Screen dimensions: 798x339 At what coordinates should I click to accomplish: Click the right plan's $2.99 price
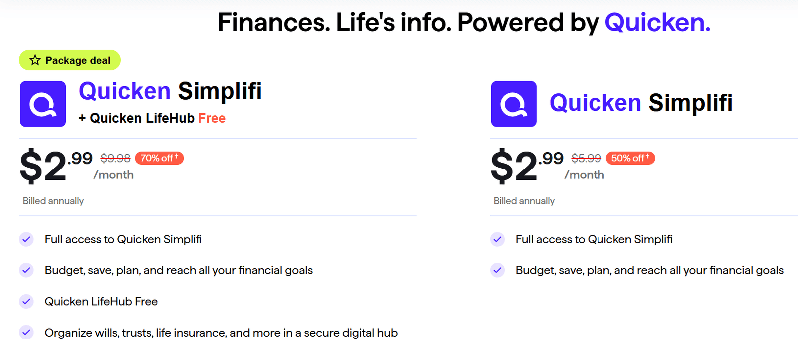pos(527,166)
